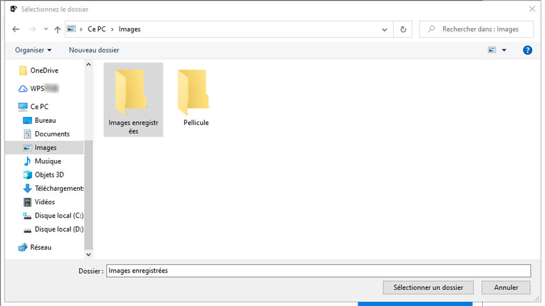The image size is (545, 306).
Task: Select Images in the navigation pane
Action: click(44, 147)
